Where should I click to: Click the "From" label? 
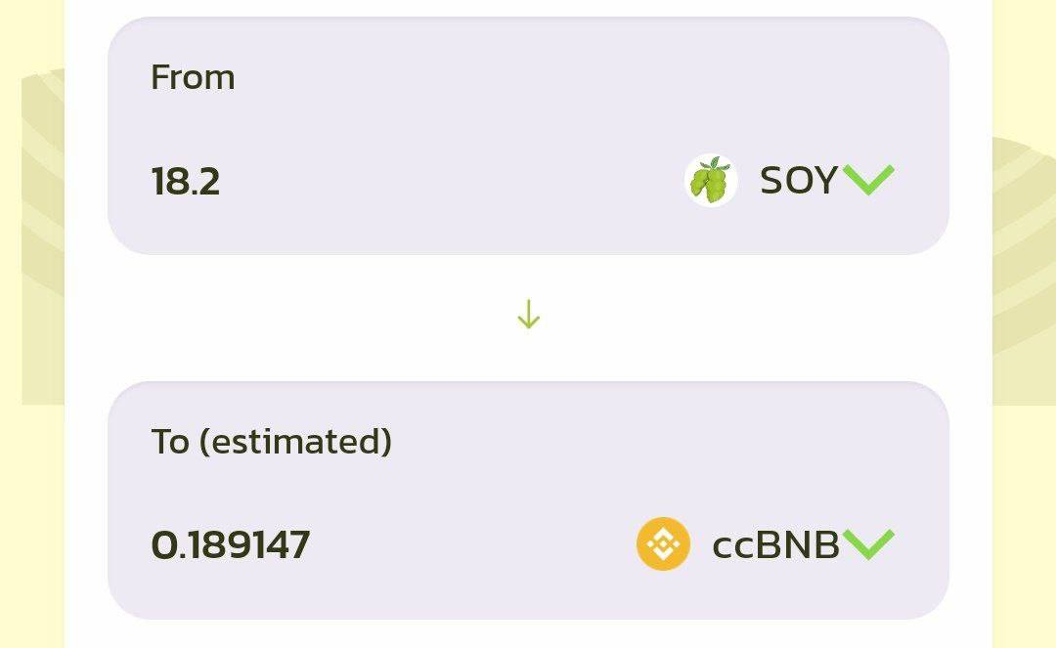(x=193, y=77)
